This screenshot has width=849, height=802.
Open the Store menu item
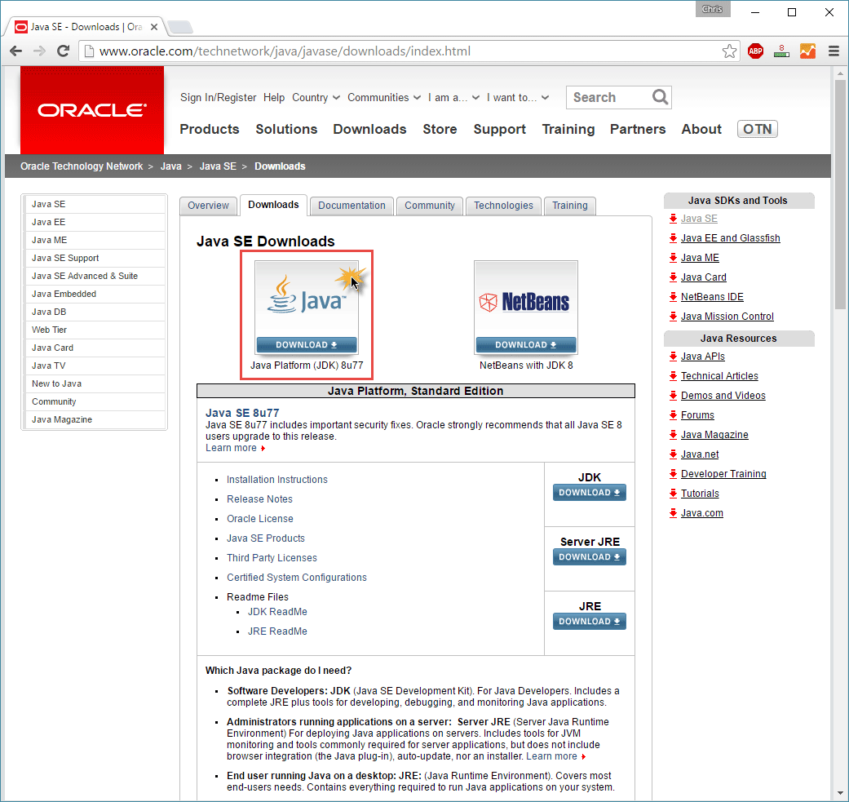click(x=440, y=129)
